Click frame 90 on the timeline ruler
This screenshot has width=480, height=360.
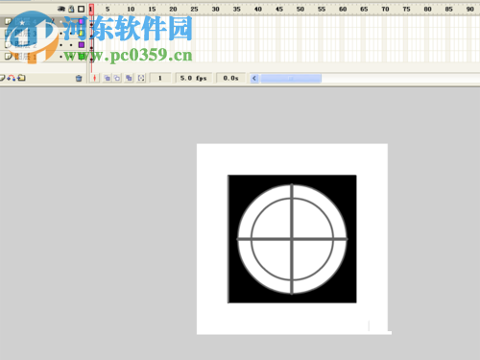coord(470,10)
